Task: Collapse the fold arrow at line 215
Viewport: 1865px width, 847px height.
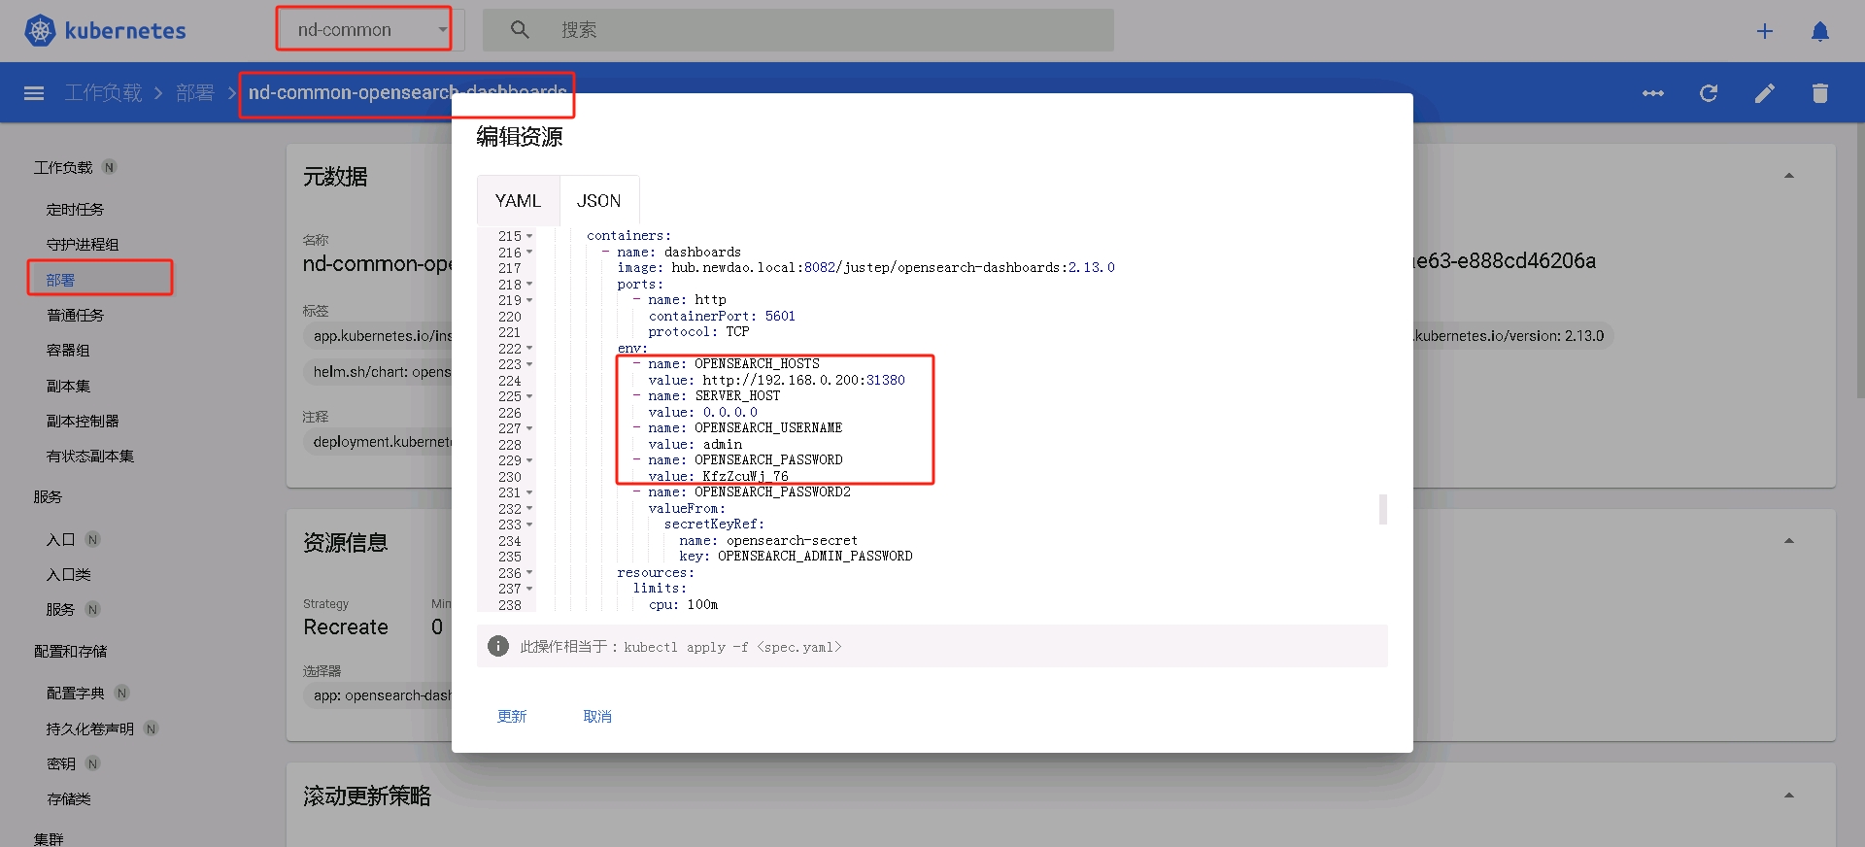Action: [529, 236]
